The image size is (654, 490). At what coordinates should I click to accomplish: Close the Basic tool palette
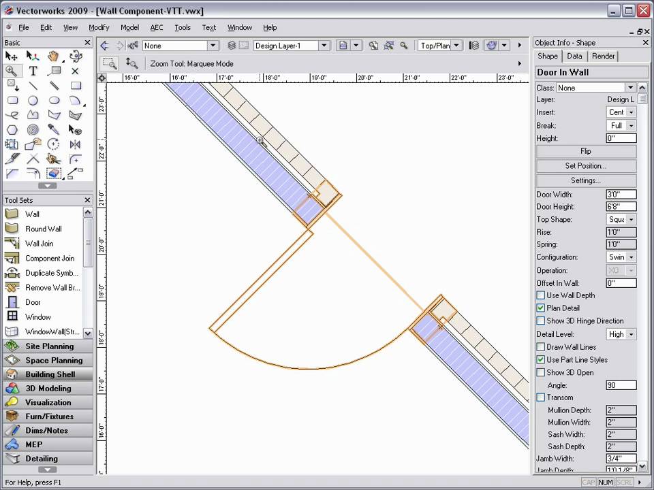point(87,42)
